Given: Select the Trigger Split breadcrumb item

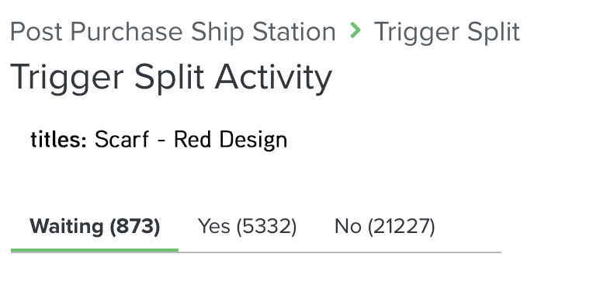Looking at the screenshot, I should [x=446, y=32].
